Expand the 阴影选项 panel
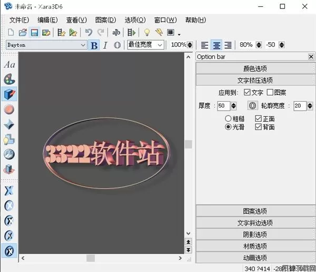 (255, 235)
